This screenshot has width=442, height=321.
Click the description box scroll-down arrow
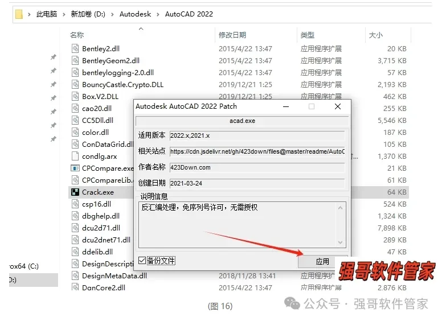(341, 242)
